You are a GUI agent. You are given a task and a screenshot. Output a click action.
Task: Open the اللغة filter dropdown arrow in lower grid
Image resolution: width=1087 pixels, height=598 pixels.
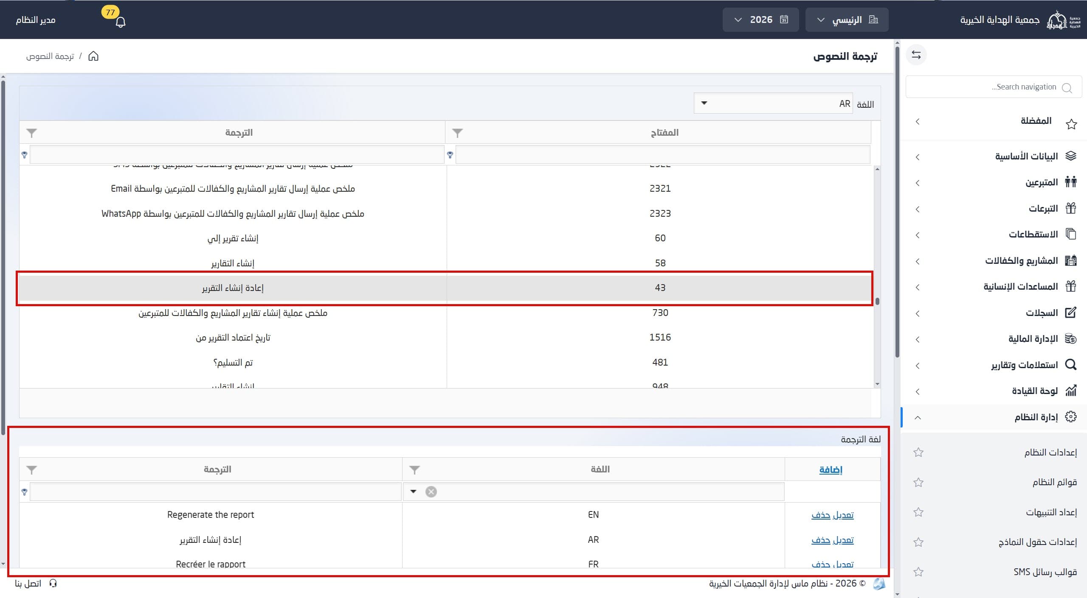click(x=413, y=492)
